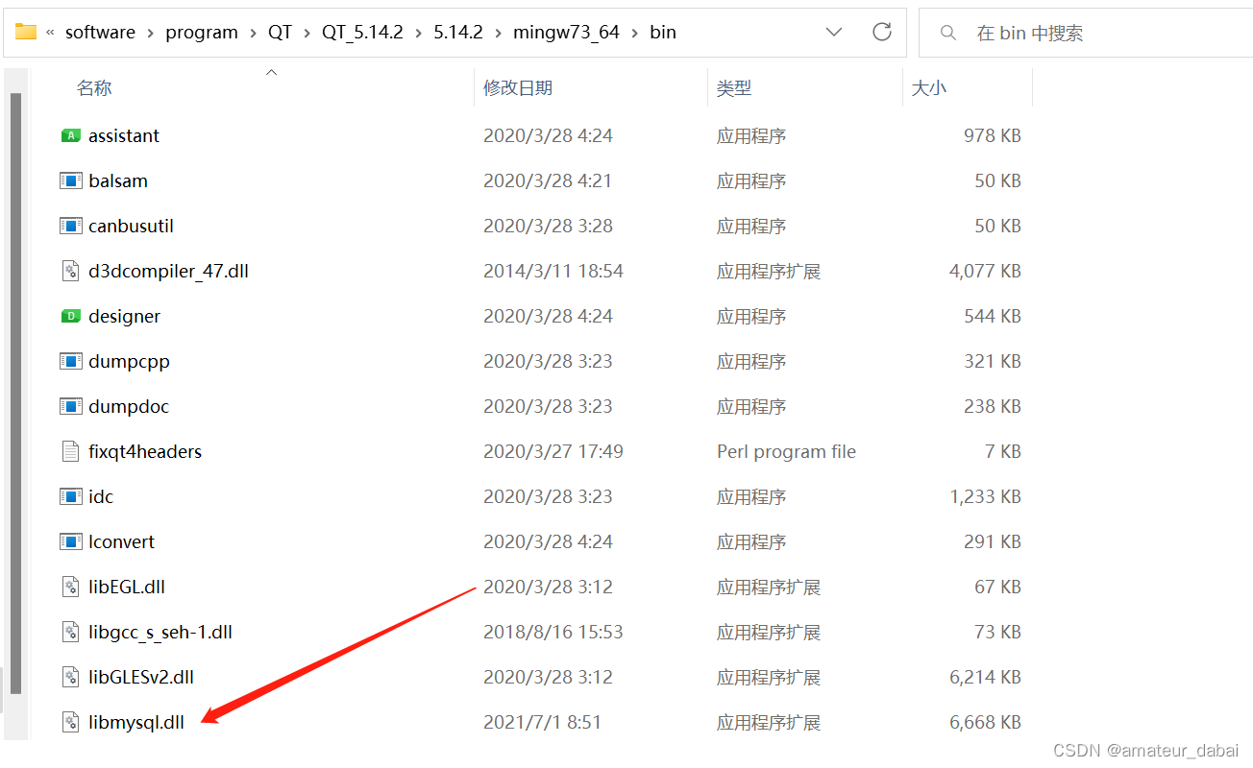The height and width of the screenshot is (768, 1253).
Task: Expand the chevron after software in path
Action: click(x=151, y=33)
